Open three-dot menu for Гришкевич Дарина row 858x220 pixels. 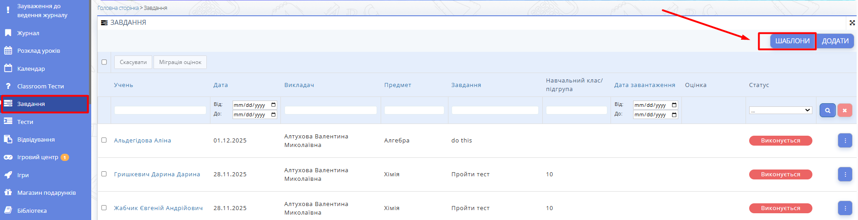pos(844,174)
